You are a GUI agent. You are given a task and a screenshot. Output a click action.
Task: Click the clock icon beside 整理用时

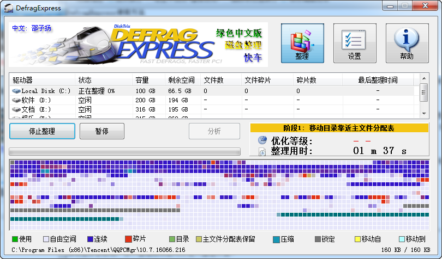[x=262, y=152]
